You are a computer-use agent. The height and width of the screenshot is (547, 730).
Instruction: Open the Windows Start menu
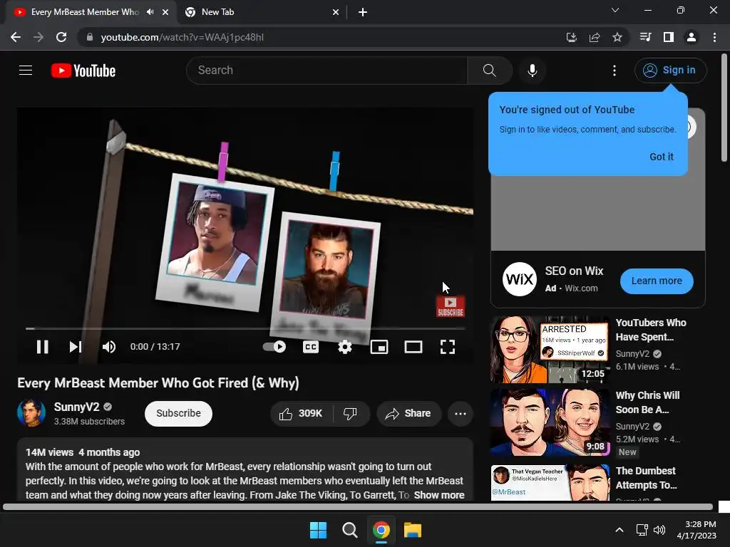tap(319, 530)
